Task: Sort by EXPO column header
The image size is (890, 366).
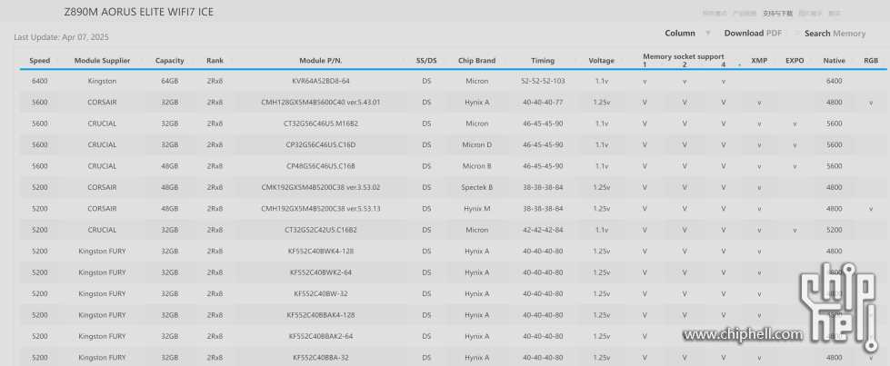Action: (795, 61)
